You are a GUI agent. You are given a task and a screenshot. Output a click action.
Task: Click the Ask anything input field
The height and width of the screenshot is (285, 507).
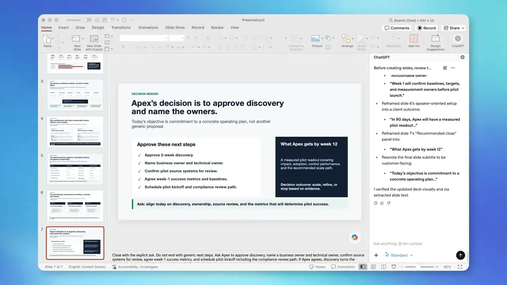coord(418,244)
